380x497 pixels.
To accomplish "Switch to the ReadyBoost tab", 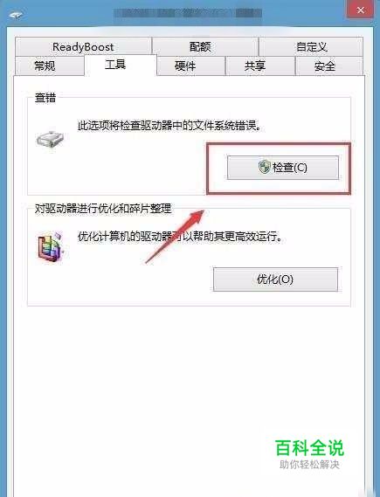I will [83, 46].
